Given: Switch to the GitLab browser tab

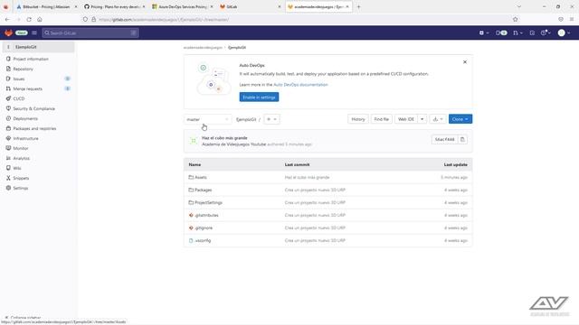Looking at the screenshot, I should pyautogui.click(x=251, y=6).
